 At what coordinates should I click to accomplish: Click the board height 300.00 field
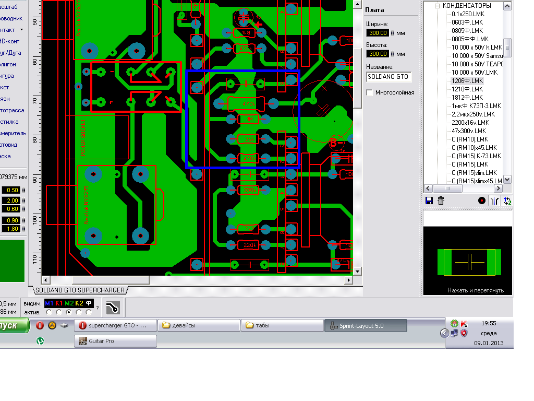pos(378,54)
